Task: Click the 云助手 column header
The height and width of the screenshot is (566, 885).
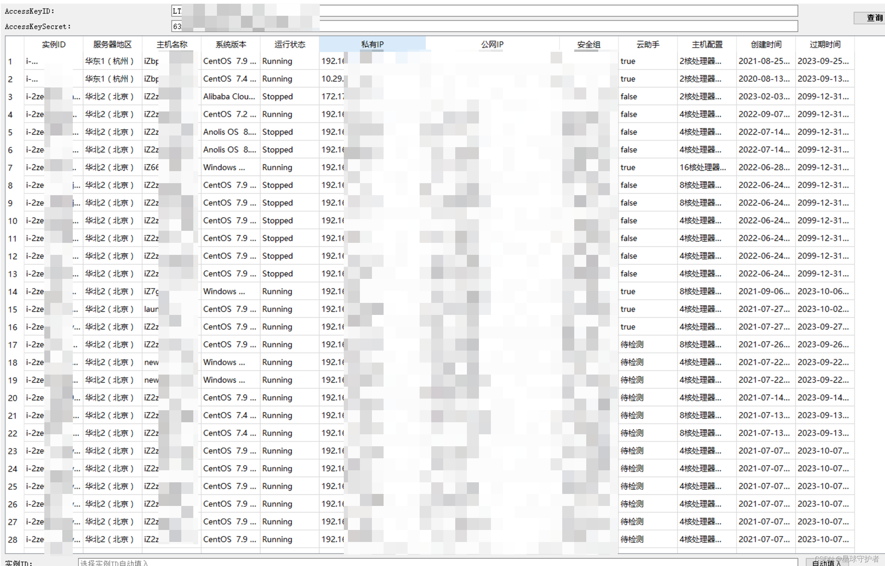Action: [647, 44]
